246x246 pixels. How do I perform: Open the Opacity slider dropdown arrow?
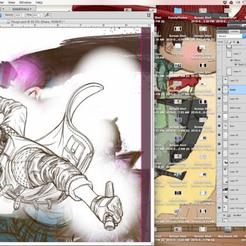pyautogui.click(x=23, y=15)
